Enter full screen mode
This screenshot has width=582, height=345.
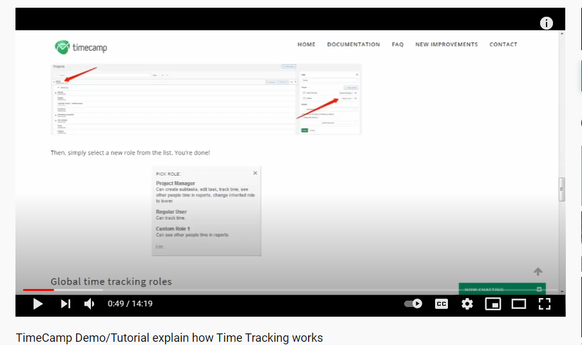click(545, 304)
